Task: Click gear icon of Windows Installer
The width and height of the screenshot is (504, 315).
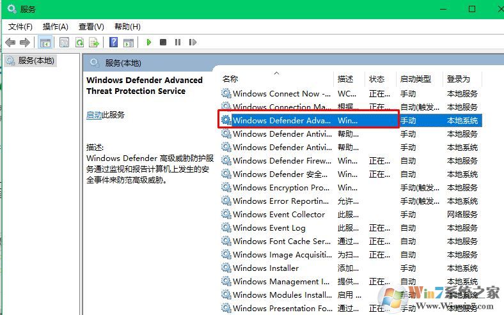Action: coord(226,268)
